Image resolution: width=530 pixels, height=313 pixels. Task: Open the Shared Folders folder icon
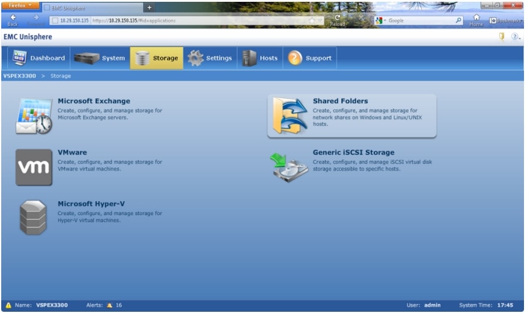coord(290,115)
